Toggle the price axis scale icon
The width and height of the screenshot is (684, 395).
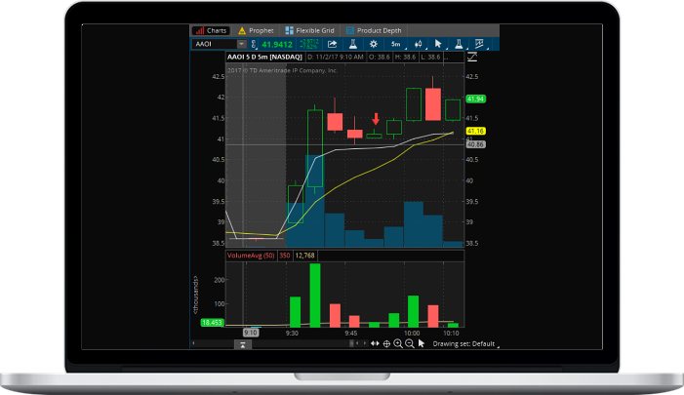(x=480, y=44)
